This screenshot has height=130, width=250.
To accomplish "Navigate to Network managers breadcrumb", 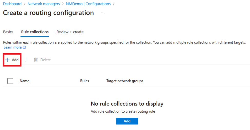I will [x=44, y=4].
